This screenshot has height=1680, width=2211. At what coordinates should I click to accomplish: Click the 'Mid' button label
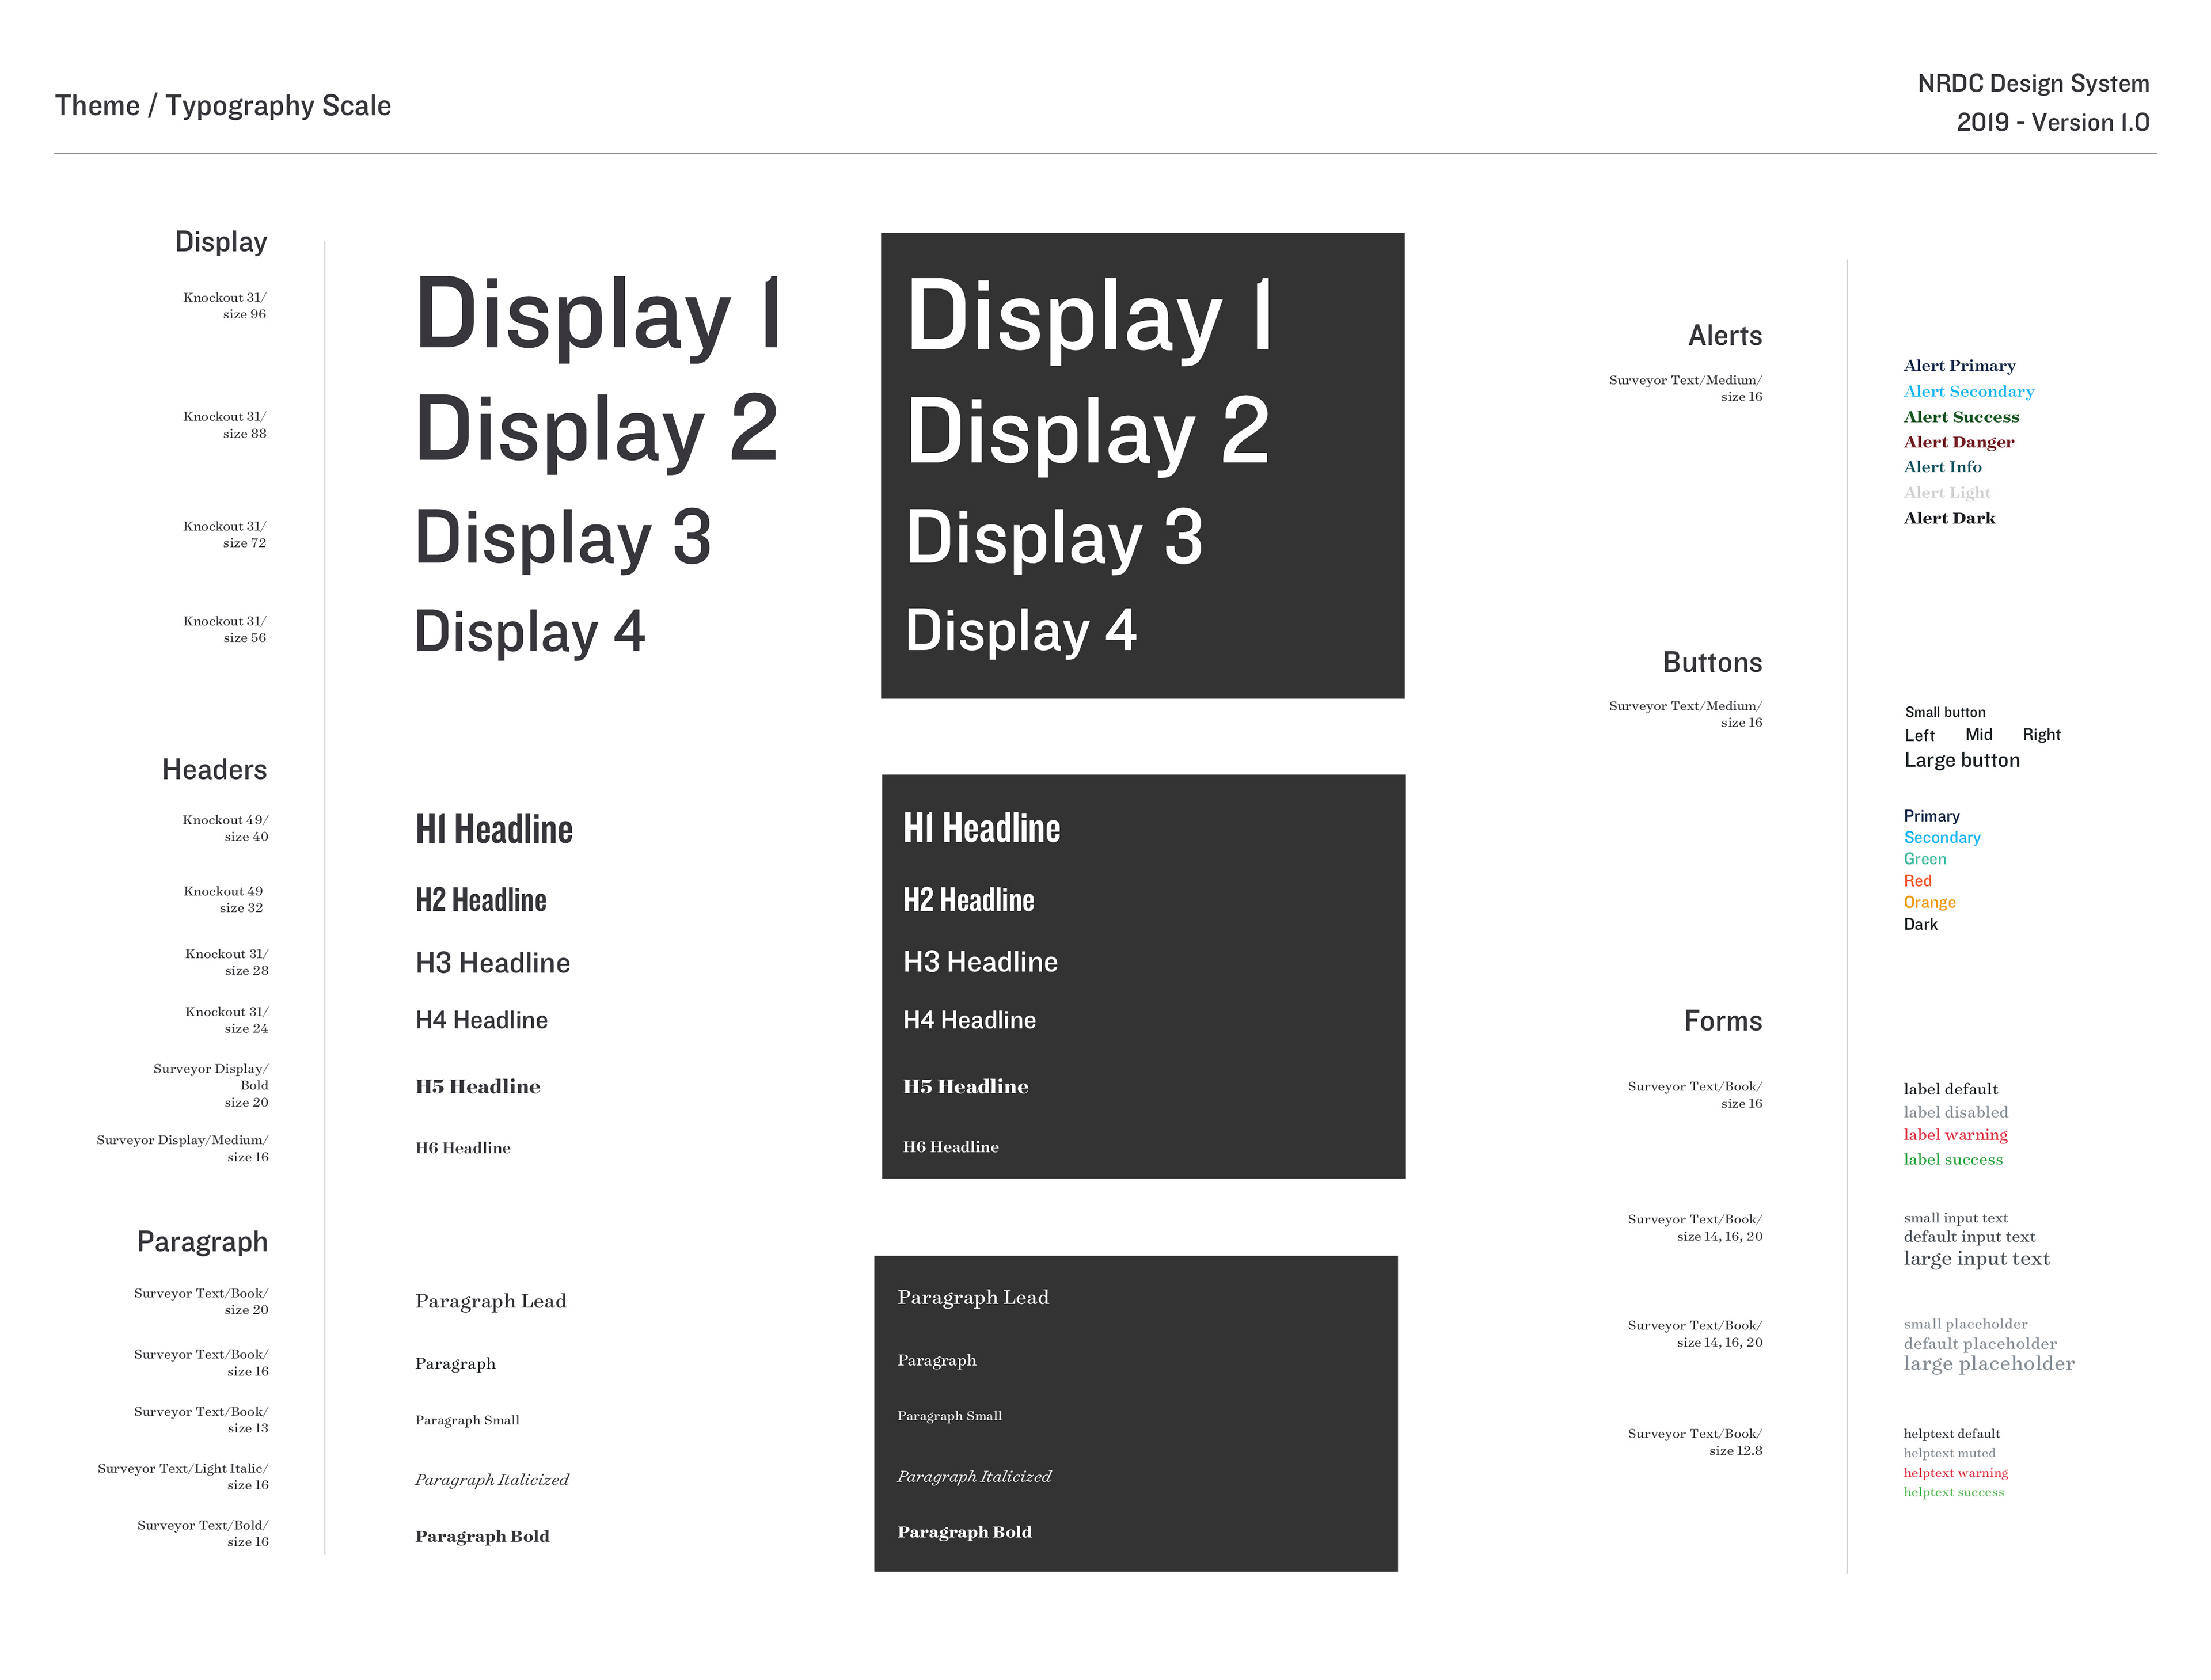pyautogui.click(x=1979, y=735)
